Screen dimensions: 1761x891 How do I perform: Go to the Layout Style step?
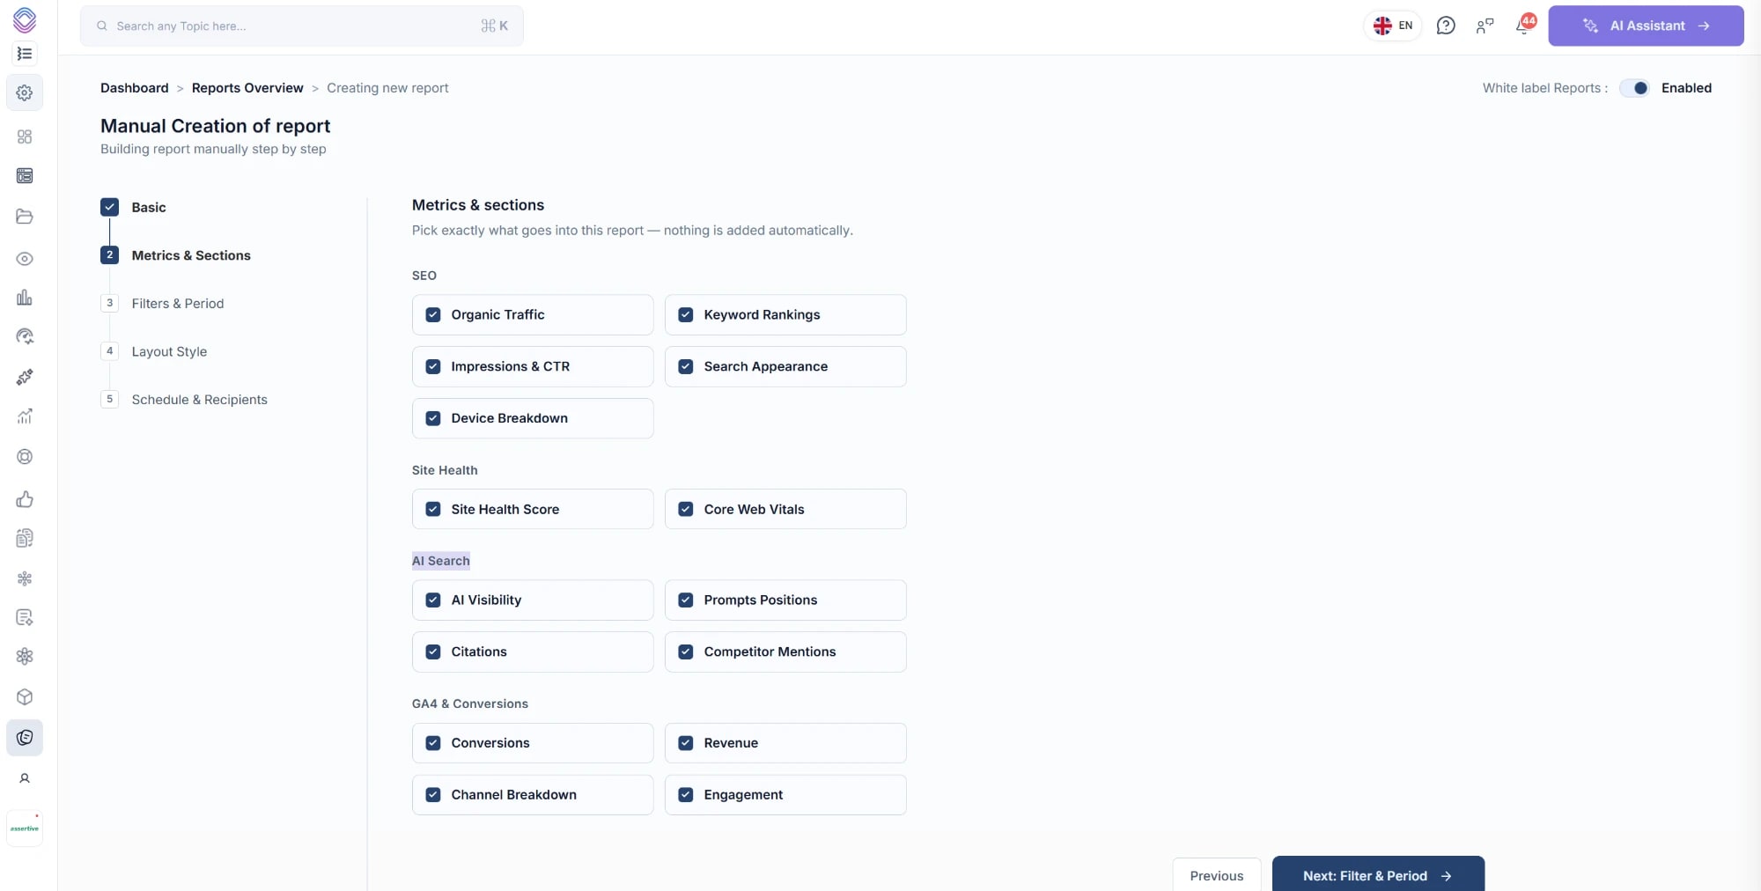click(154, 351)
